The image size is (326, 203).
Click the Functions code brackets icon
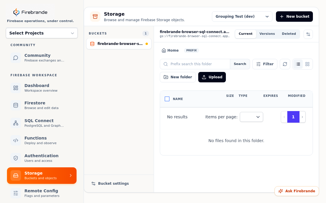[x=16, y=140]
